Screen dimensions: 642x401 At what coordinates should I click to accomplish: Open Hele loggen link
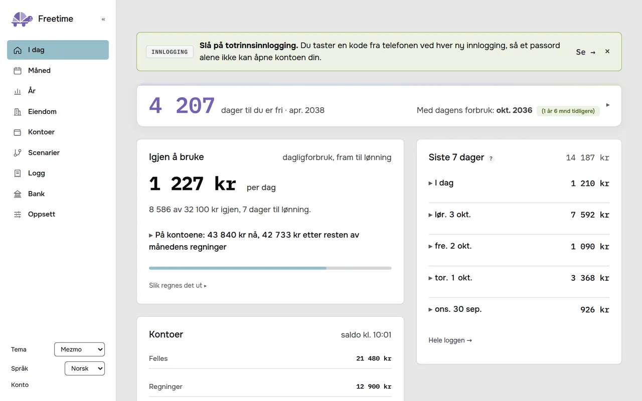[450, 340]
